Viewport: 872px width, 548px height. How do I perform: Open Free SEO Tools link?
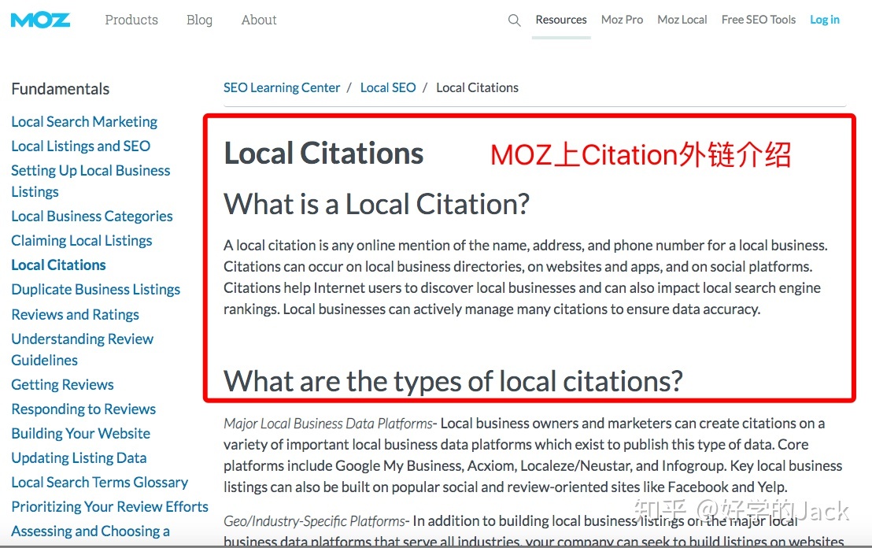pos(759,20)
